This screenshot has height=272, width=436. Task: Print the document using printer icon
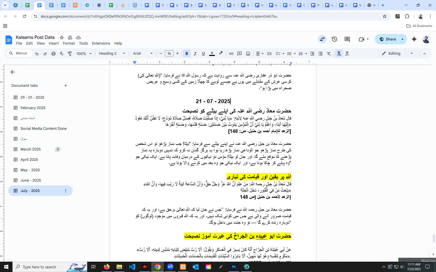pos(53,54)
